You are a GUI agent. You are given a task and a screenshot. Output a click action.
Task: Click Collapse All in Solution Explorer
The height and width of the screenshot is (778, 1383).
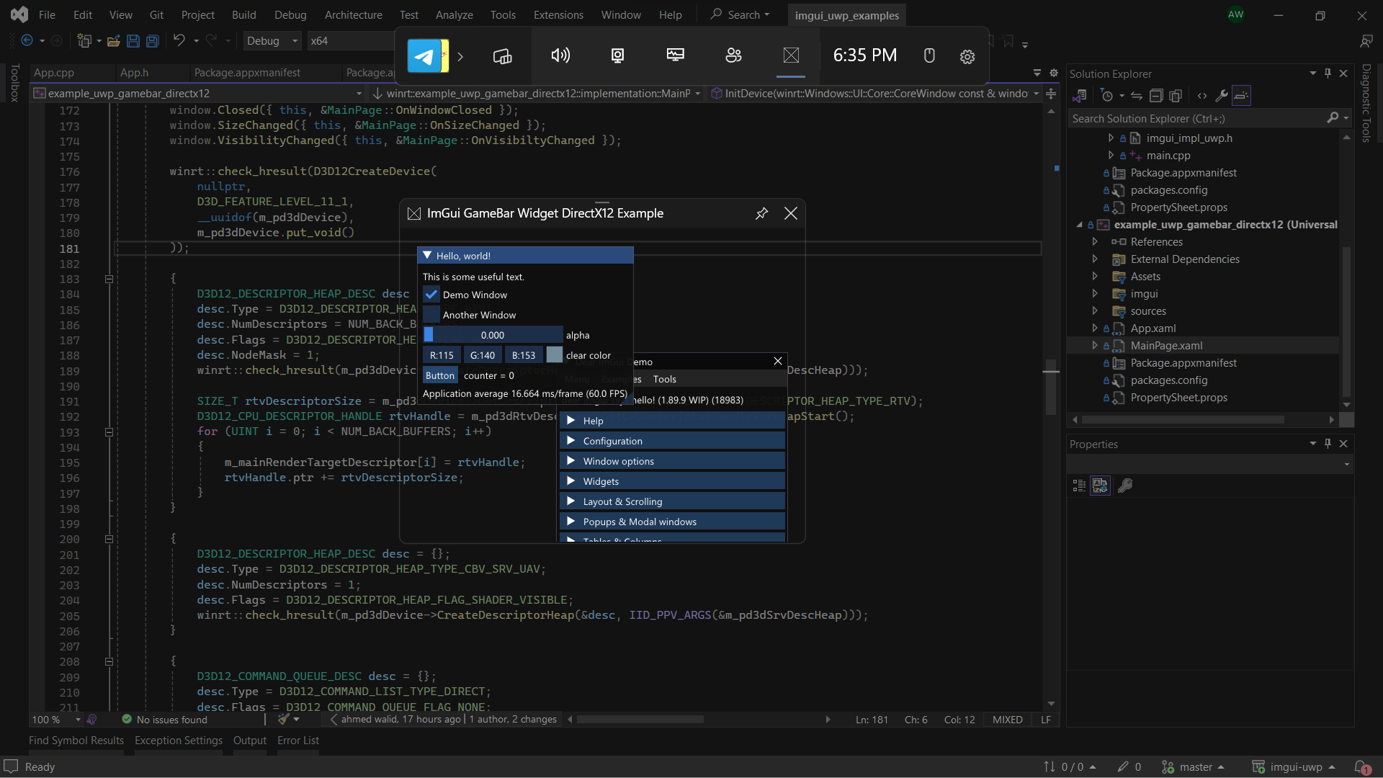(x=1156, y=96)
